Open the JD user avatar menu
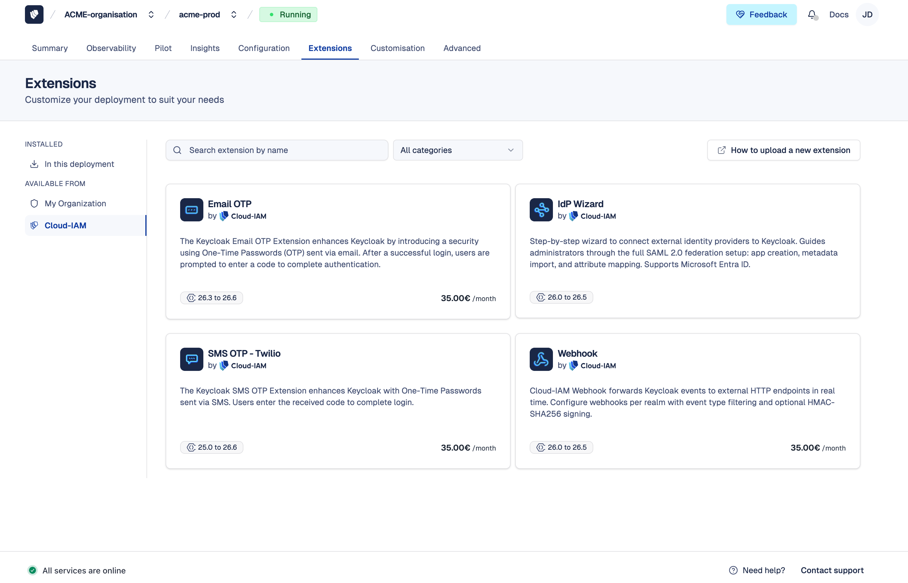 point(867,14)
